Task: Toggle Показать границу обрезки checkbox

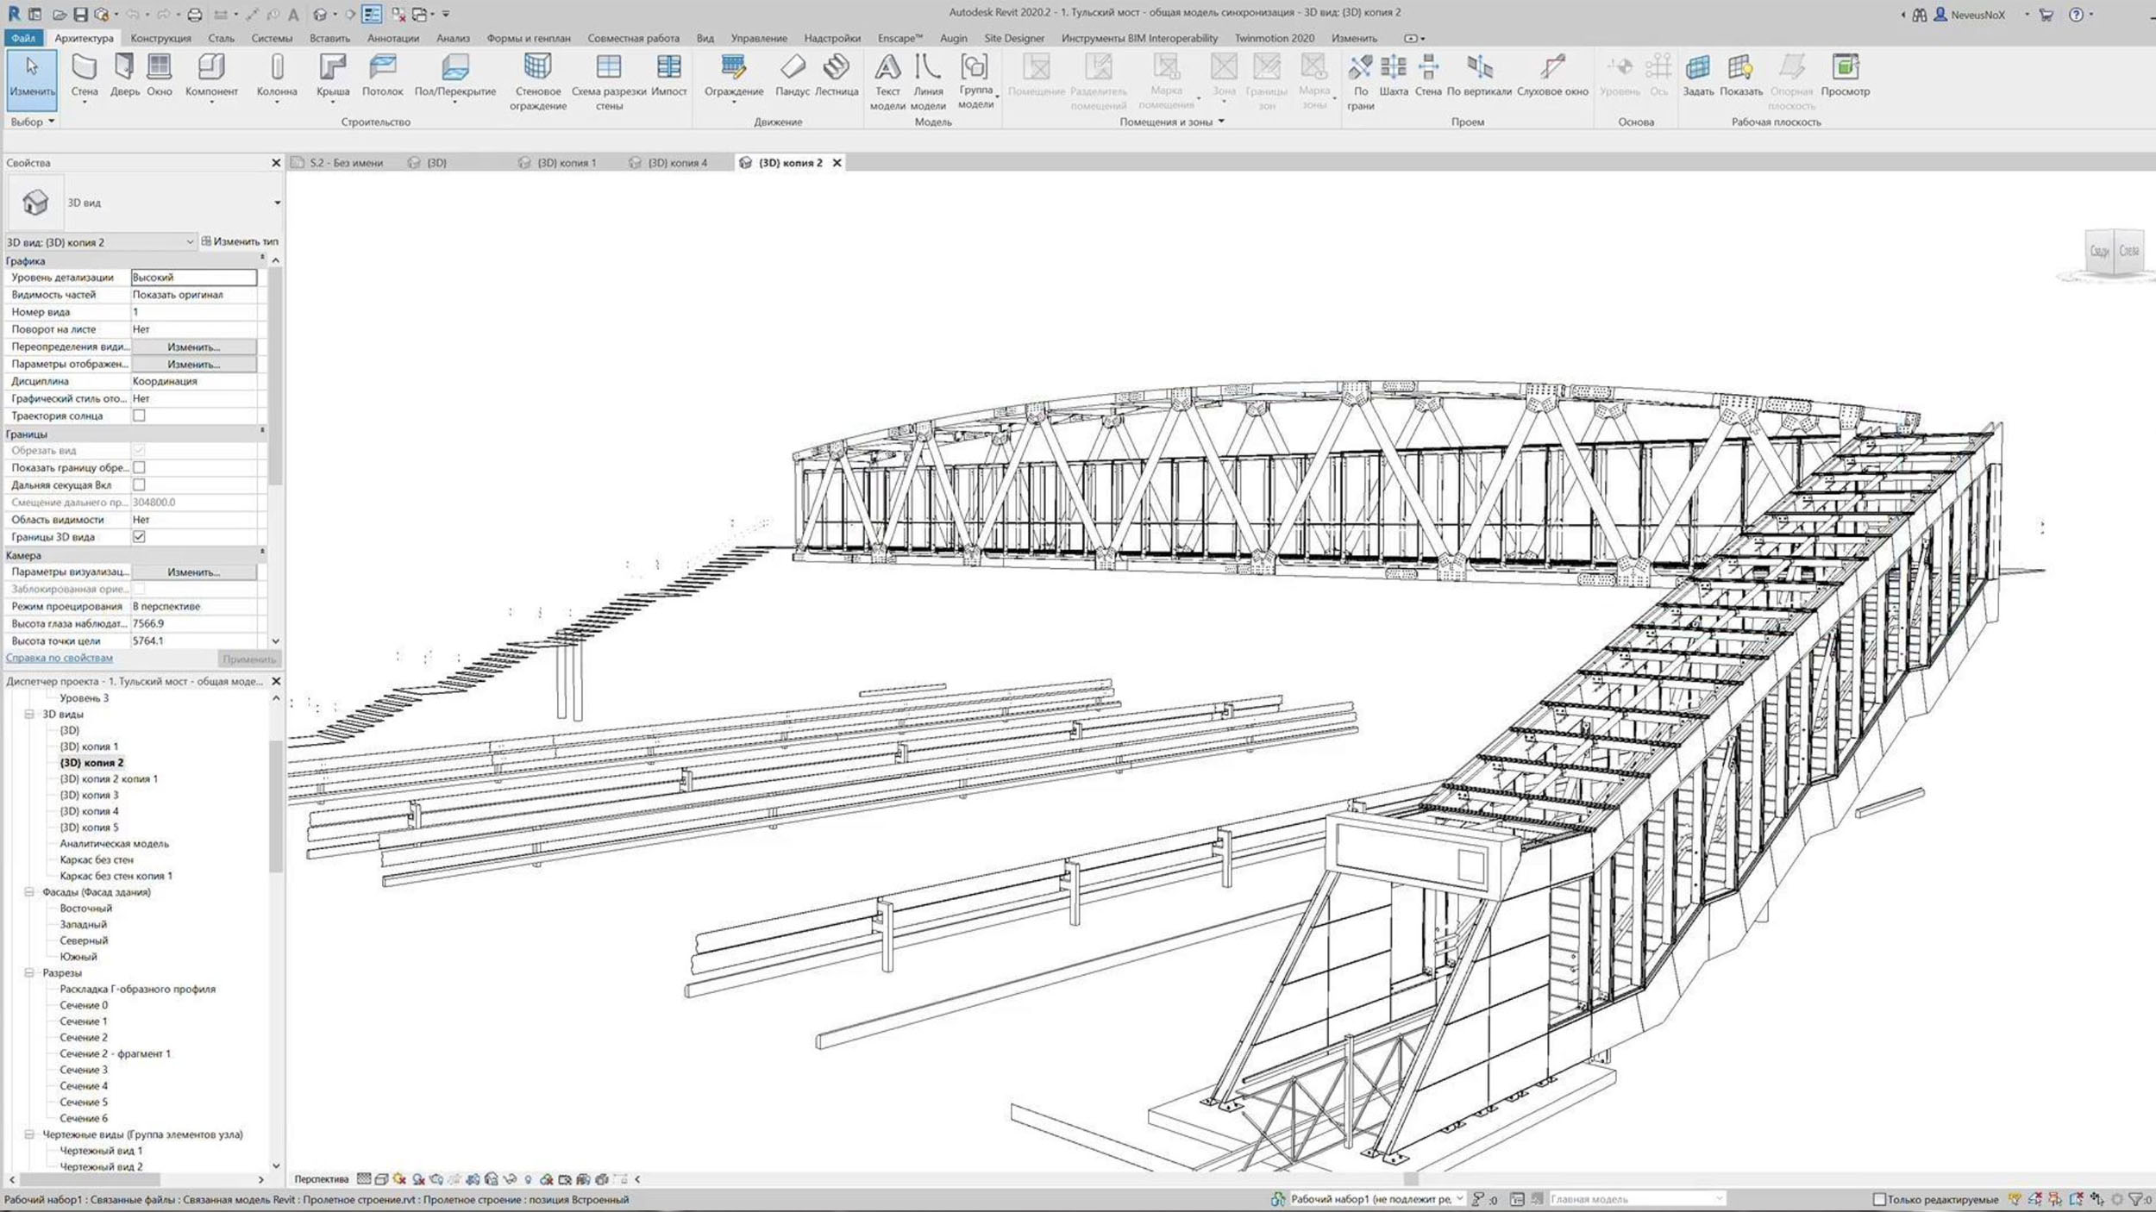Action: pos(139,467)
